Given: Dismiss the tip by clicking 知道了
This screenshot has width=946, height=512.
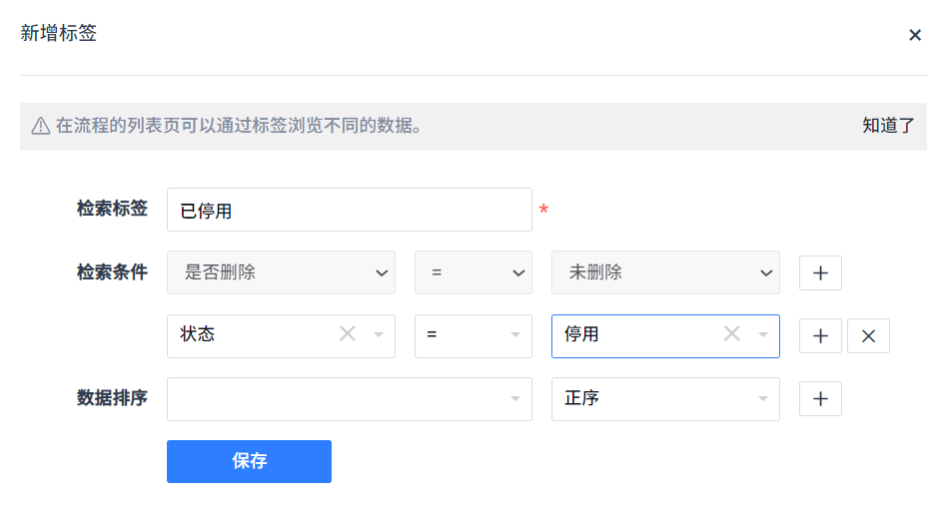Looking at the screenshot, I should pos(888,126).
